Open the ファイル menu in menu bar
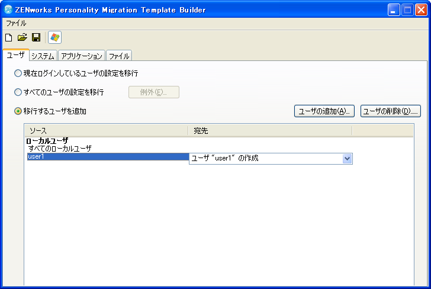The height and width of the screenshot is (289, 431). [16, 23]
